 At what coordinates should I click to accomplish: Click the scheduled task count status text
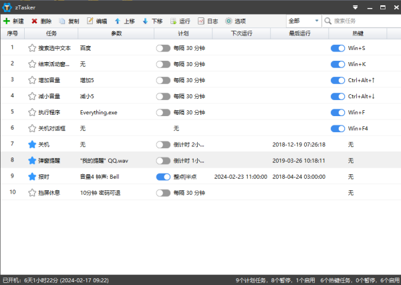[275, 280]
